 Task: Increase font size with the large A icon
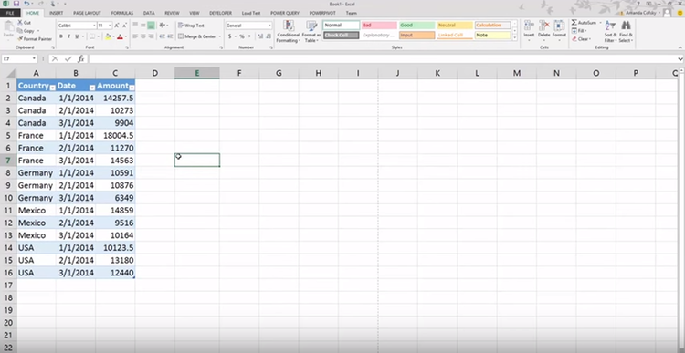point(117,26)
